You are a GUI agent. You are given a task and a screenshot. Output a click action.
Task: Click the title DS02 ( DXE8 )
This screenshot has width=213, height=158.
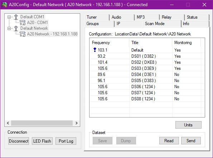pos(144,62)
